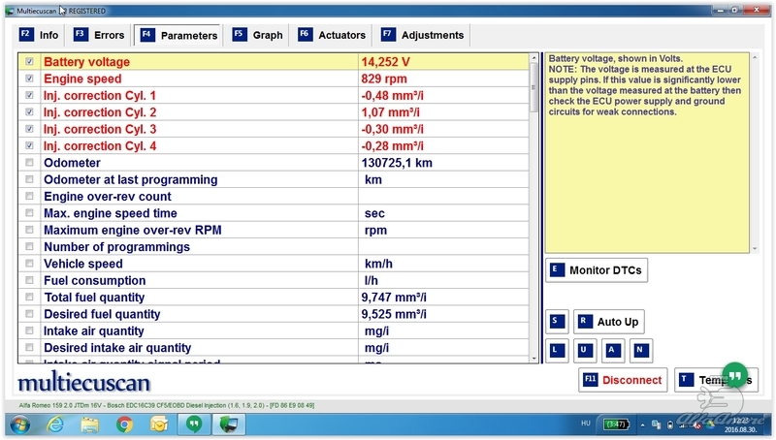Check the Fuel consumption box
This screenshot has width=776, height=440.
(29, 280)
